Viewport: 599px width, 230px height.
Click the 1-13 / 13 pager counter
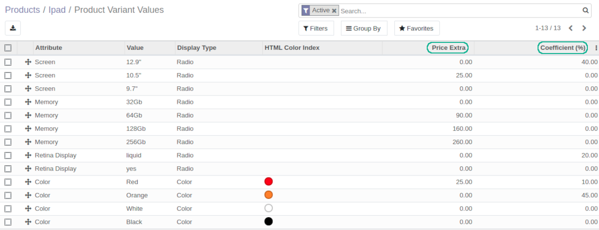point(548,28)
